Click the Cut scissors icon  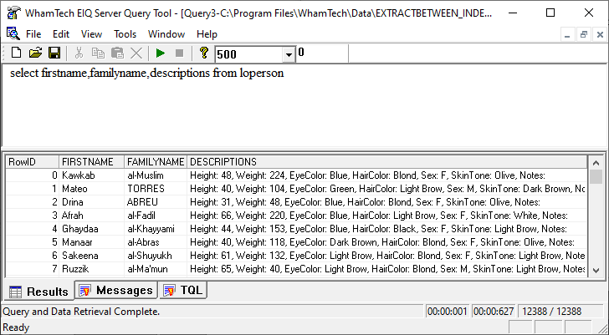(79, 53)
